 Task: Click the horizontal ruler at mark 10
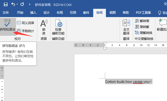point(141,45)
